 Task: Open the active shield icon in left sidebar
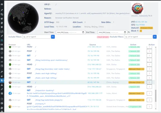pyautogui.click(x=2, y=80)
